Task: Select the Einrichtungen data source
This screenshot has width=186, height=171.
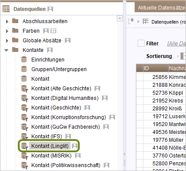Action: (x=48, y=60)
